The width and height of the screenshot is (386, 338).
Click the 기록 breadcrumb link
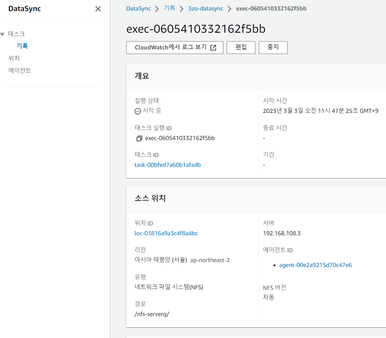coord(169,9)
